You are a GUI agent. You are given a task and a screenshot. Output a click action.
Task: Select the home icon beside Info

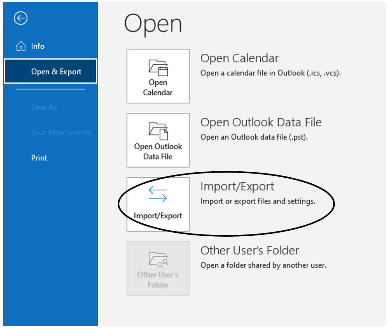coord(20,46)
